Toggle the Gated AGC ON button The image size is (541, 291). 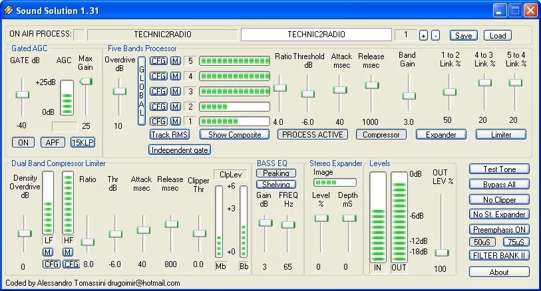point(23,142)
